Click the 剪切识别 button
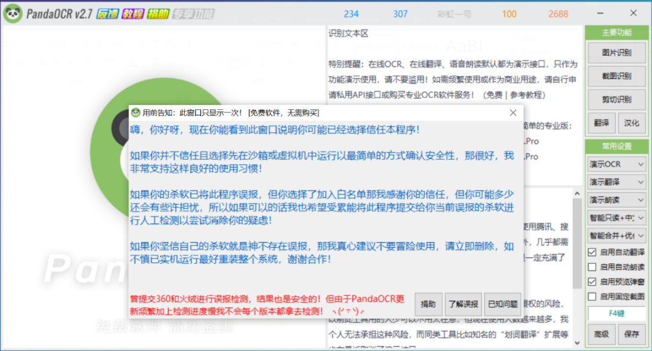 pyautogui.click(x=616, y=100)
